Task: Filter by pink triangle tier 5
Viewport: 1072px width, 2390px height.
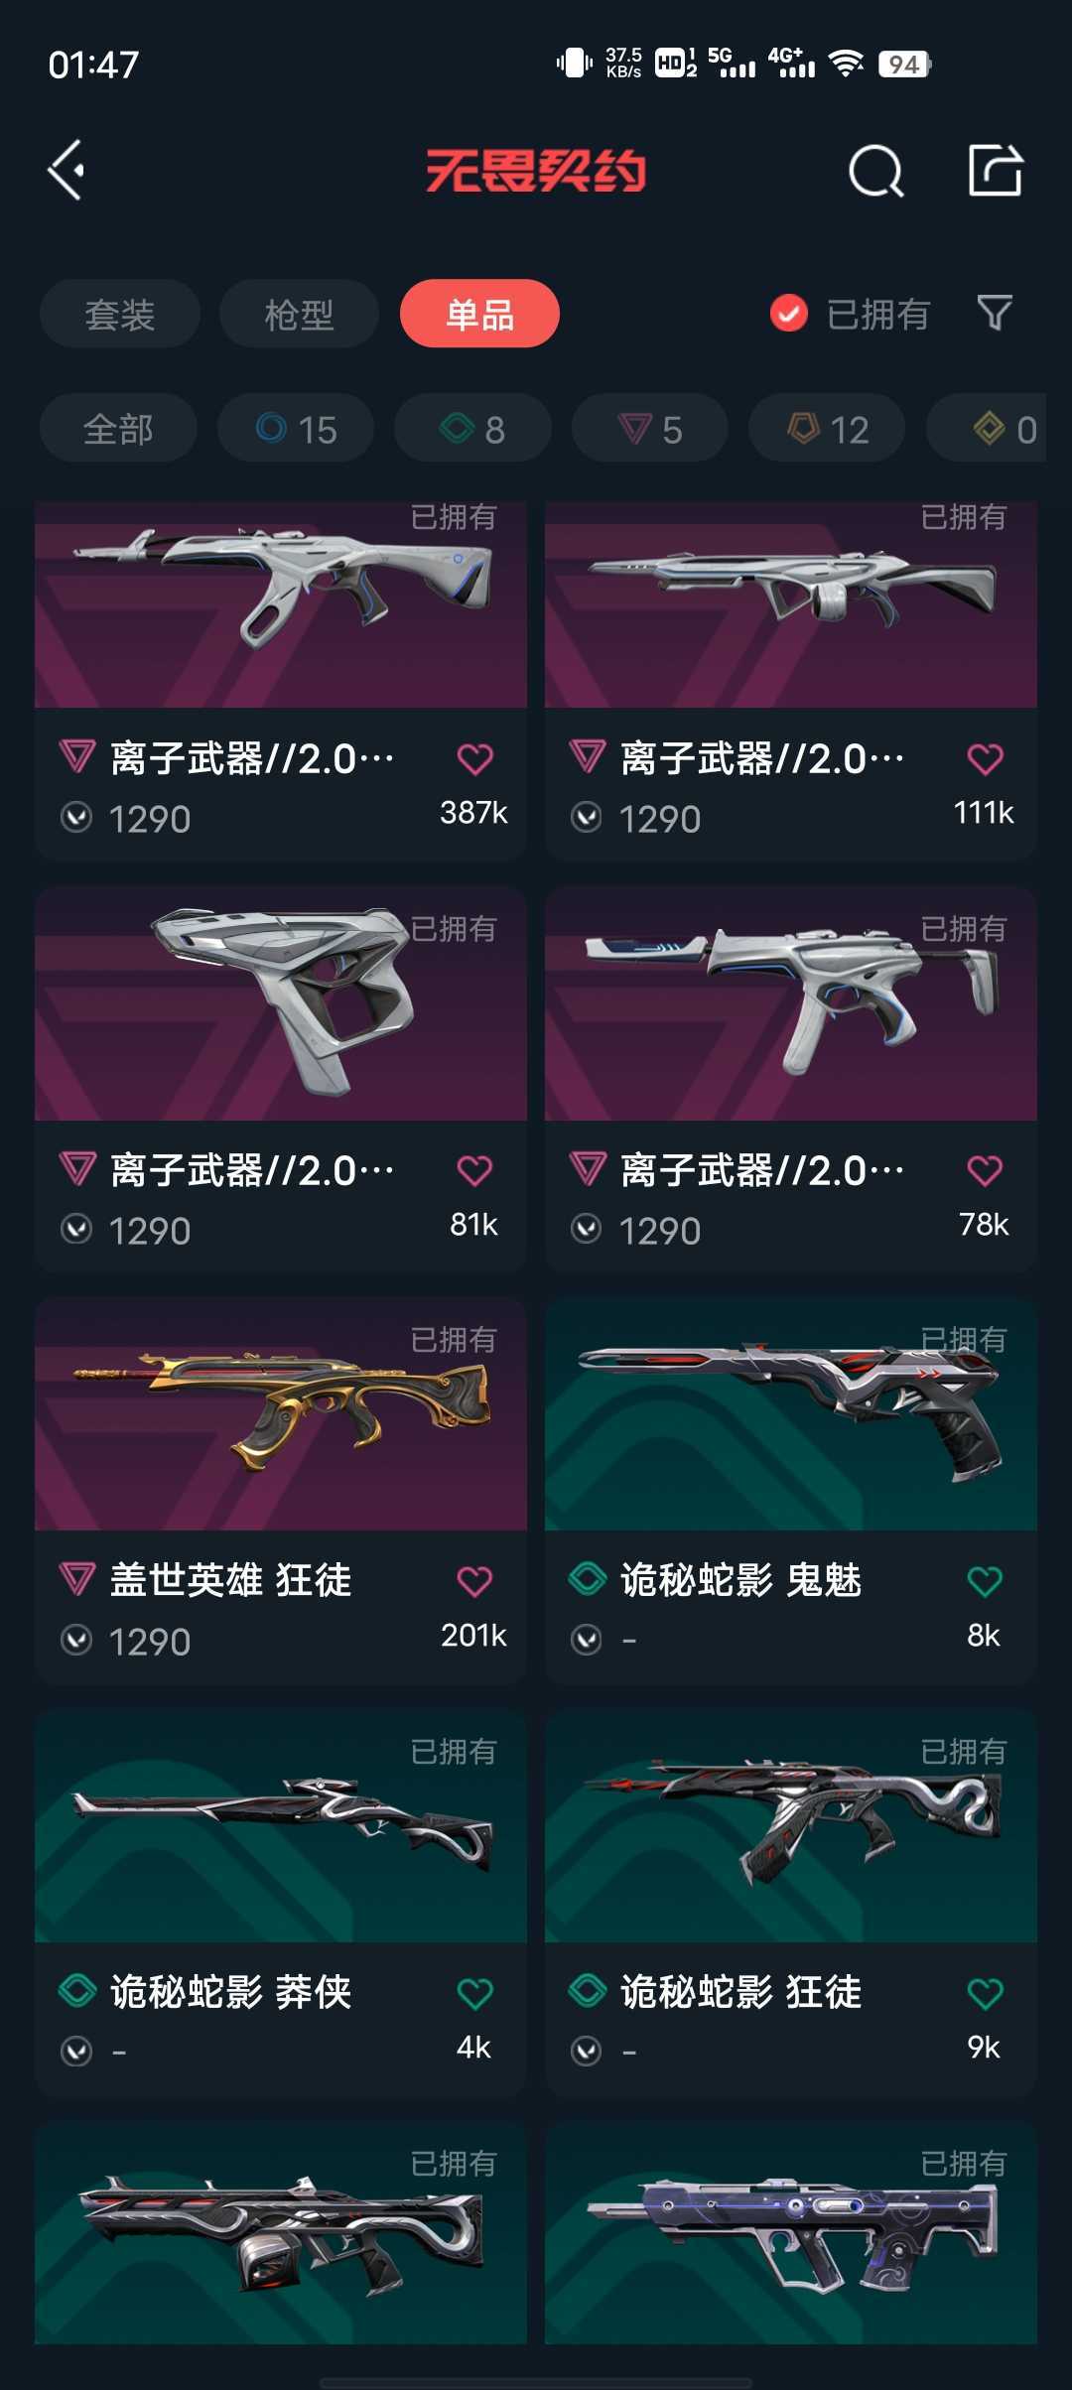Action: click(x=650, y=429)
